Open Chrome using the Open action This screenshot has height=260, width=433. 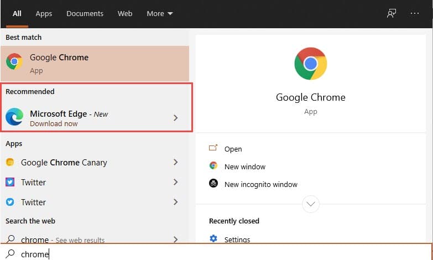pyautogui.click(x=233, y=149)
